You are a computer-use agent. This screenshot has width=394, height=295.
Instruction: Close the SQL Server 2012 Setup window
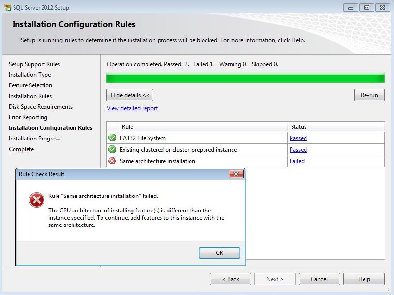pos(382,8)
